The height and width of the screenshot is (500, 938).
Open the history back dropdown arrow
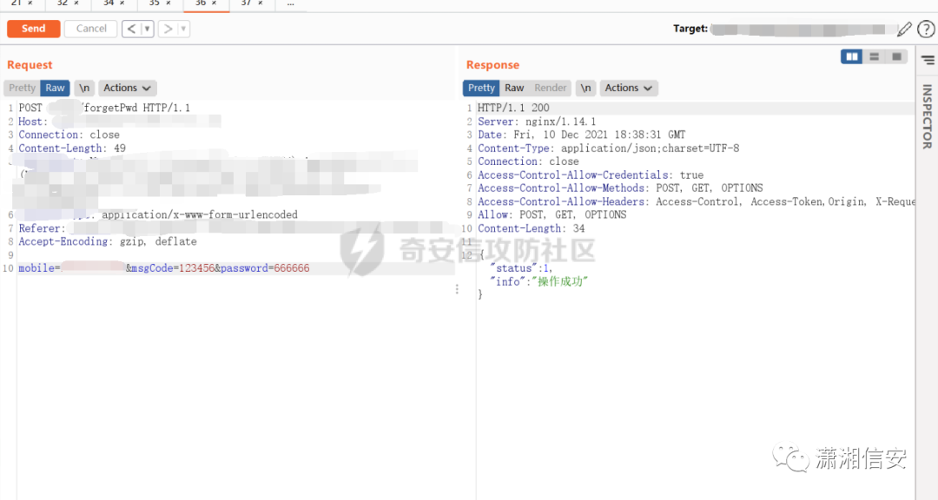pos(147,29)
